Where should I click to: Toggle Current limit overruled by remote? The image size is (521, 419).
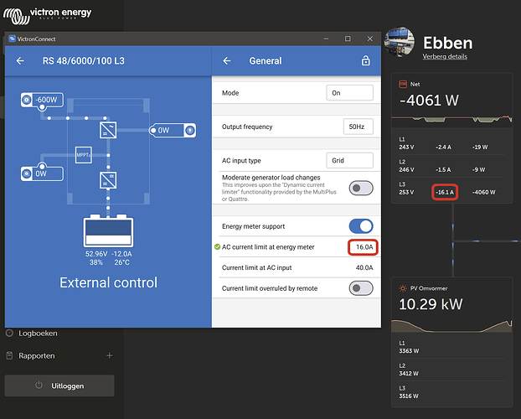coord(361,288)
